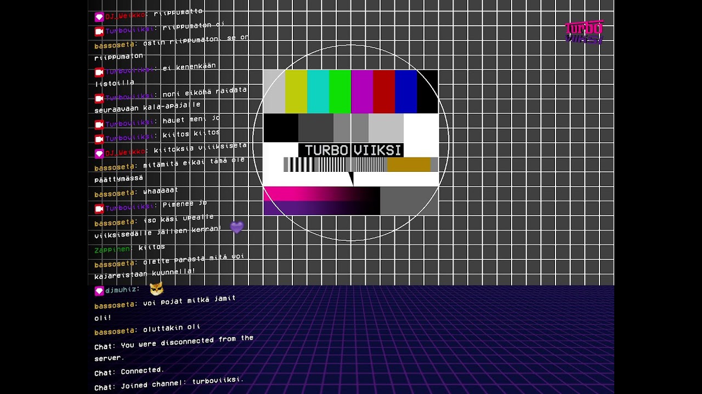702x394 pixels.
Task: Click heart badge on 'kiitoksia viiksiseta' message
Action: click(99, 154)
